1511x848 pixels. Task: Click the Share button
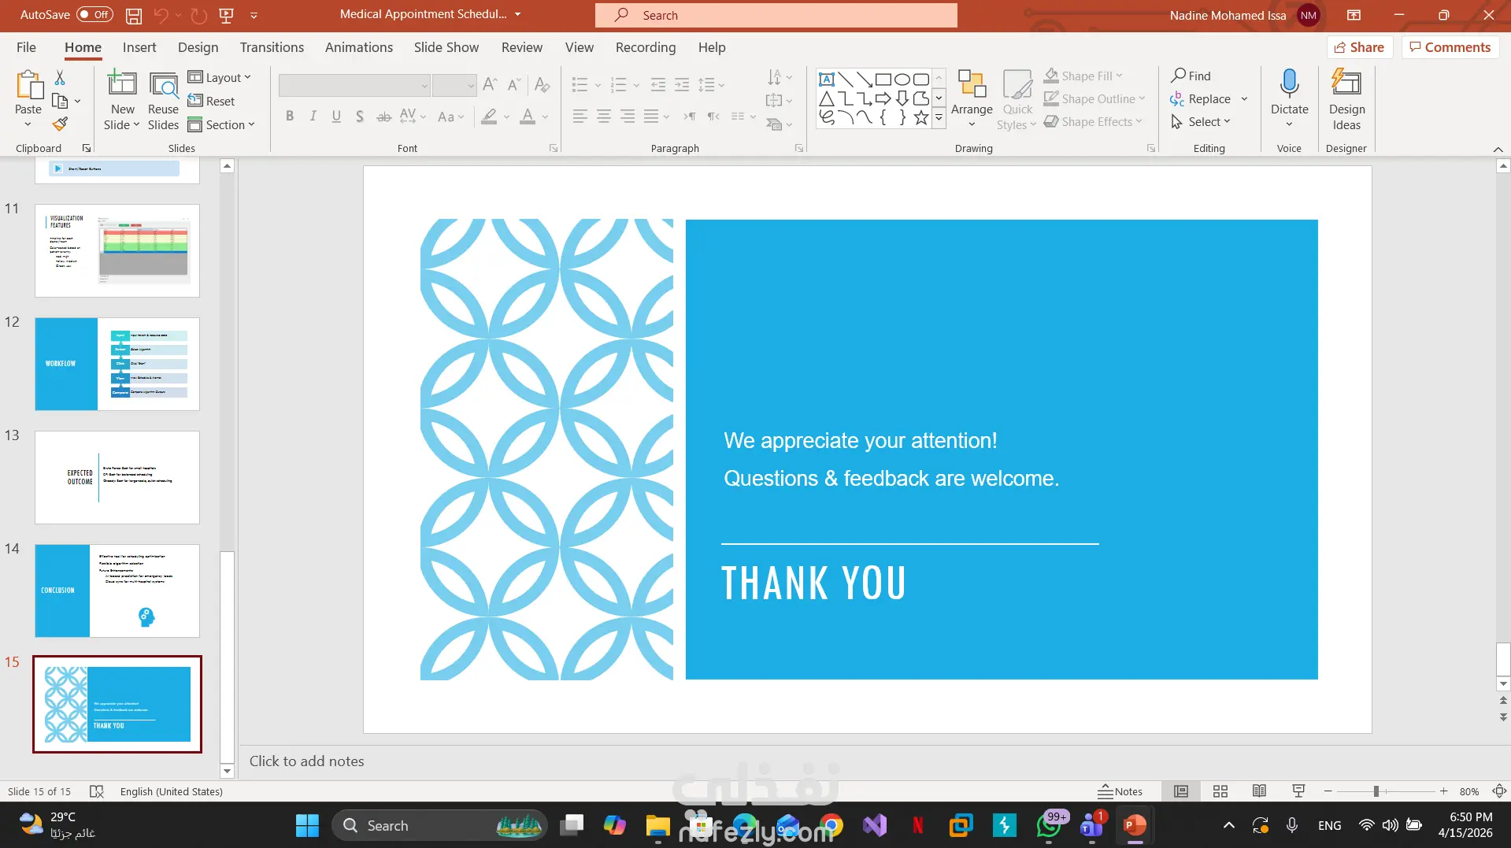click(1360, 47)
